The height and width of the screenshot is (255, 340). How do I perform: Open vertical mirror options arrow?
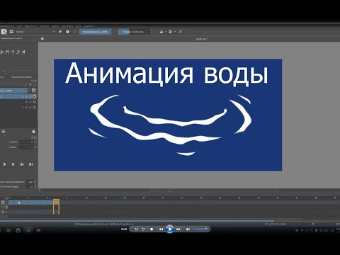pyautogui.click(x=175, y=32)
